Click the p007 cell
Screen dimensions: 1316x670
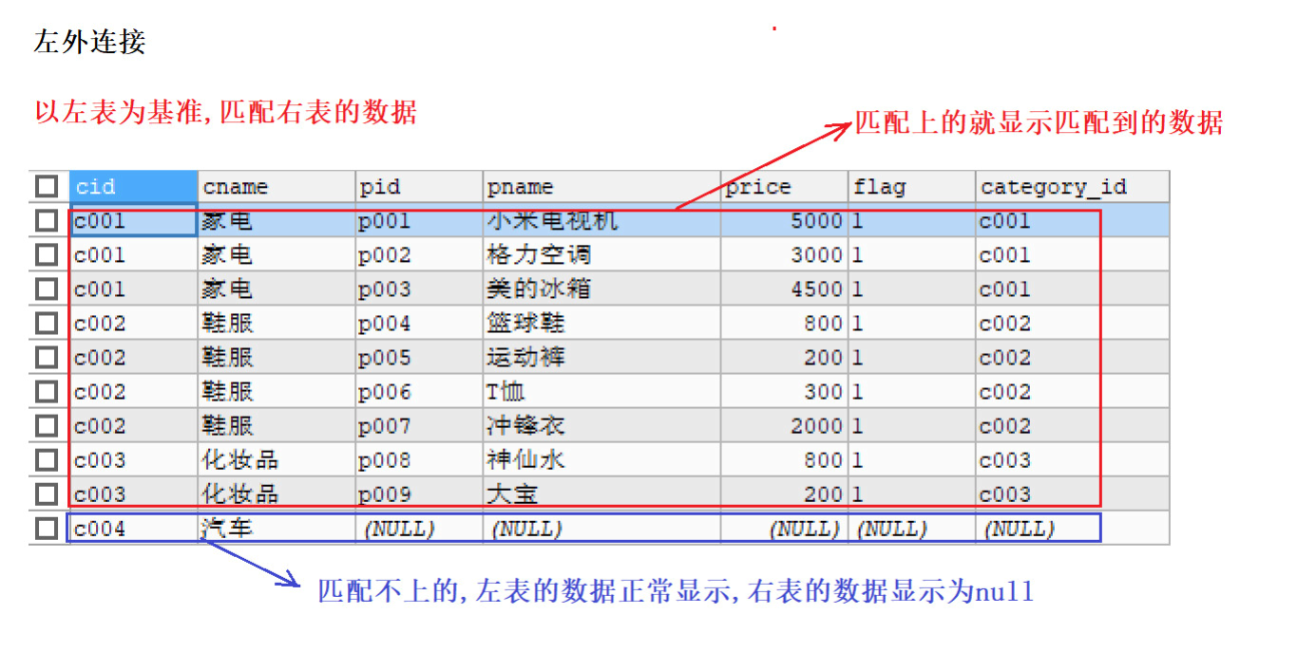pos(419,425)
